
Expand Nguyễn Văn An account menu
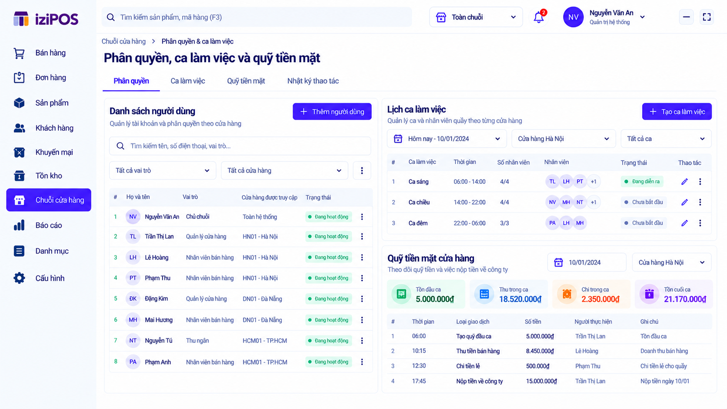click(604, 17)
